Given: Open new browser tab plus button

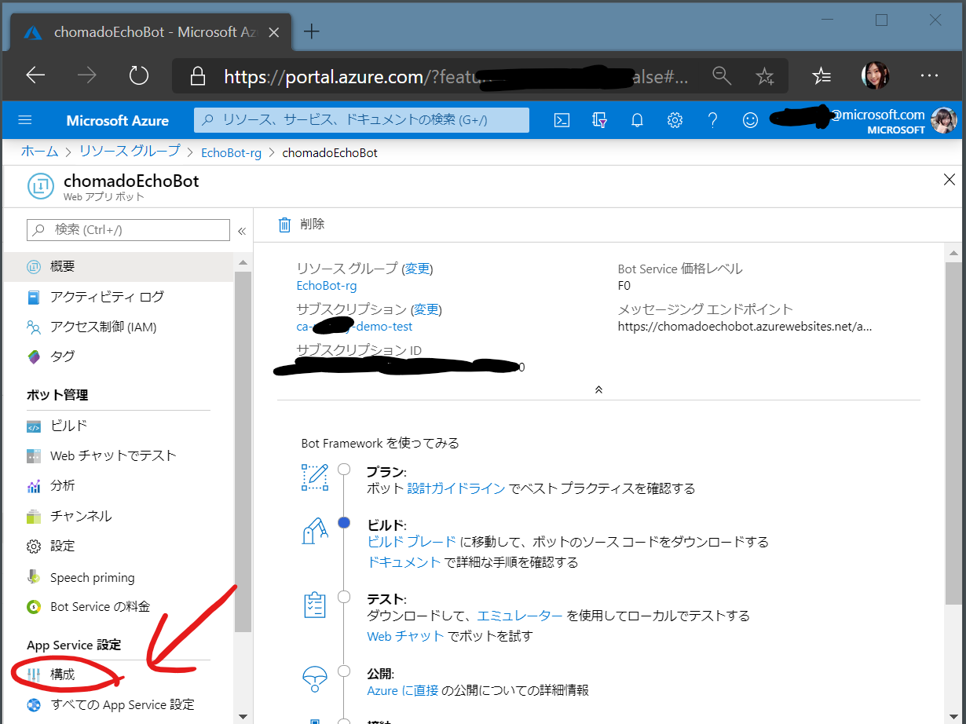Looking at the screenshot, I should pyautogui.click(x=312, y=31).
